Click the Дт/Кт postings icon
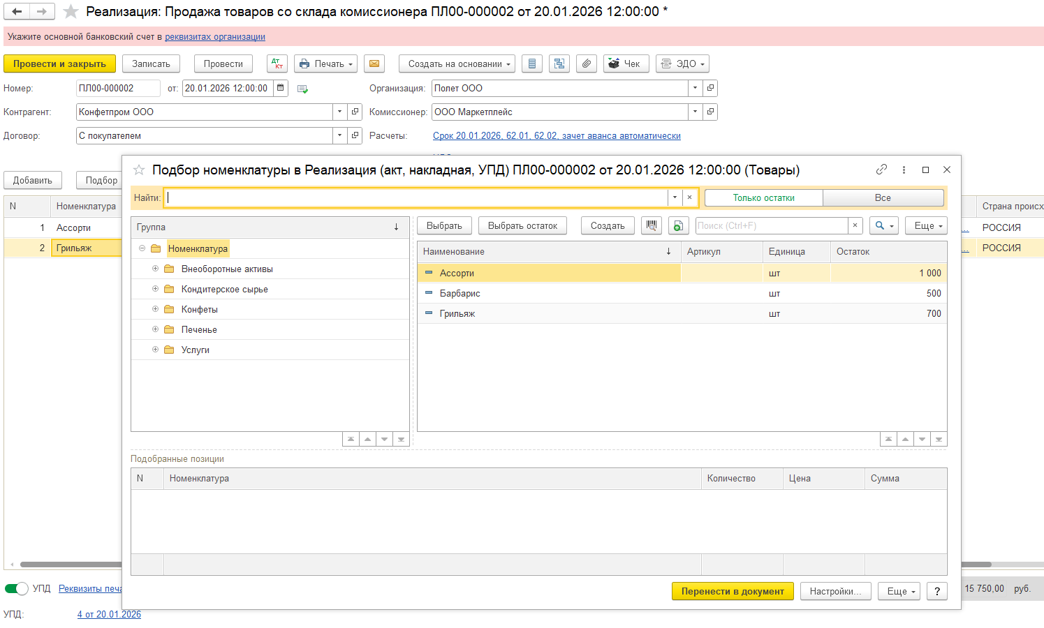 [277, 63]
